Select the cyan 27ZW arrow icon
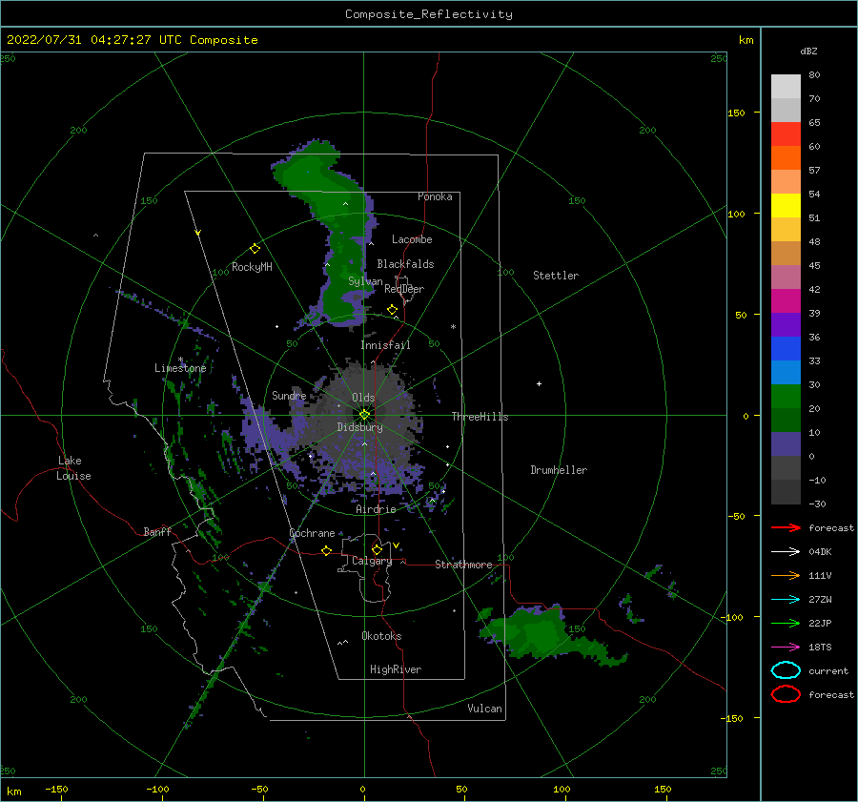This screenshot has width=858, height=802. 786,600
